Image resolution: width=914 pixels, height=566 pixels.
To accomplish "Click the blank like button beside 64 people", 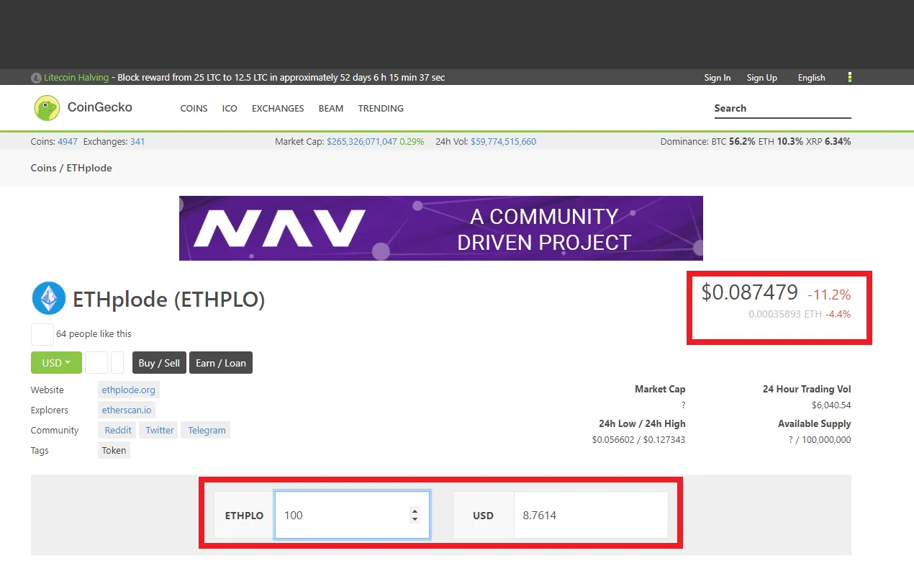I will tap(42, 334).
